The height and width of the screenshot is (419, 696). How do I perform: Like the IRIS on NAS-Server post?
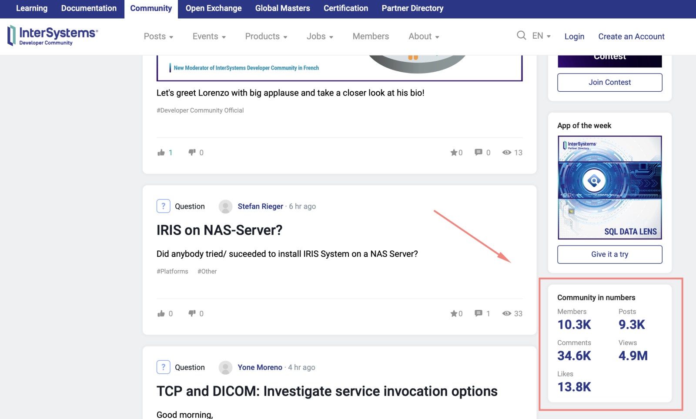[x=161, y=314]
